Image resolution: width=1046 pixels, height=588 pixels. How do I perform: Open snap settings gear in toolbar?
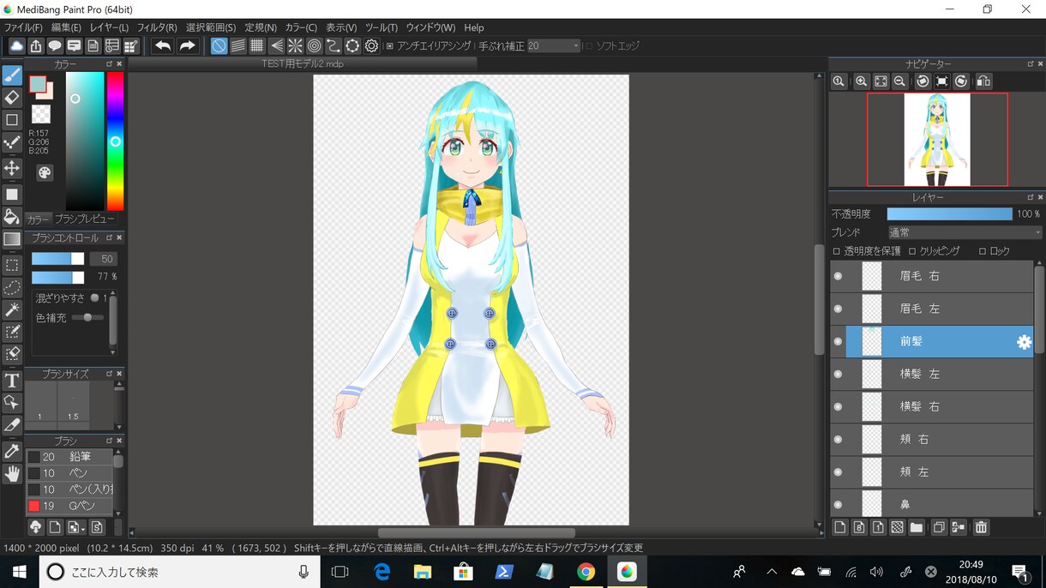(371, 45)
